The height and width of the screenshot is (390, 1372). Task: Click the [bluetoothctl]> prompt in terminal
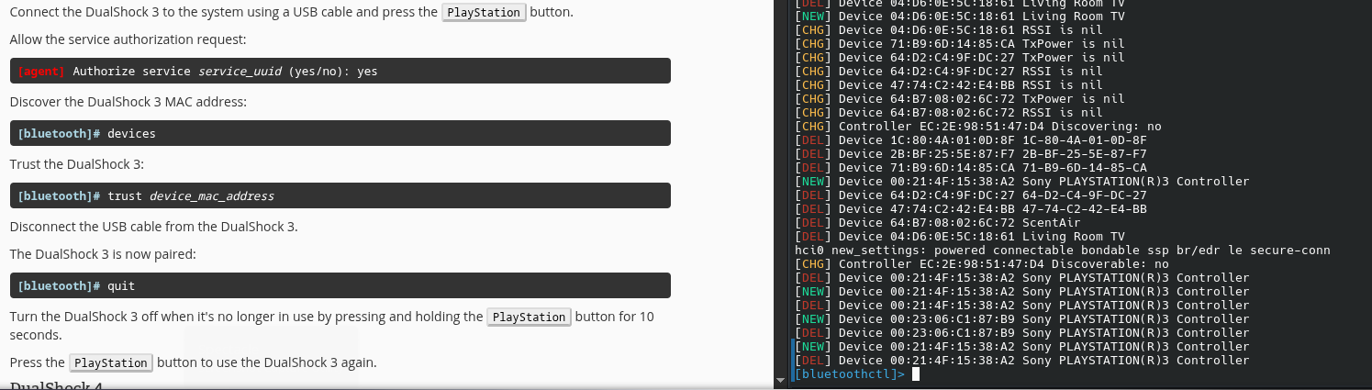tap(850, 374)
